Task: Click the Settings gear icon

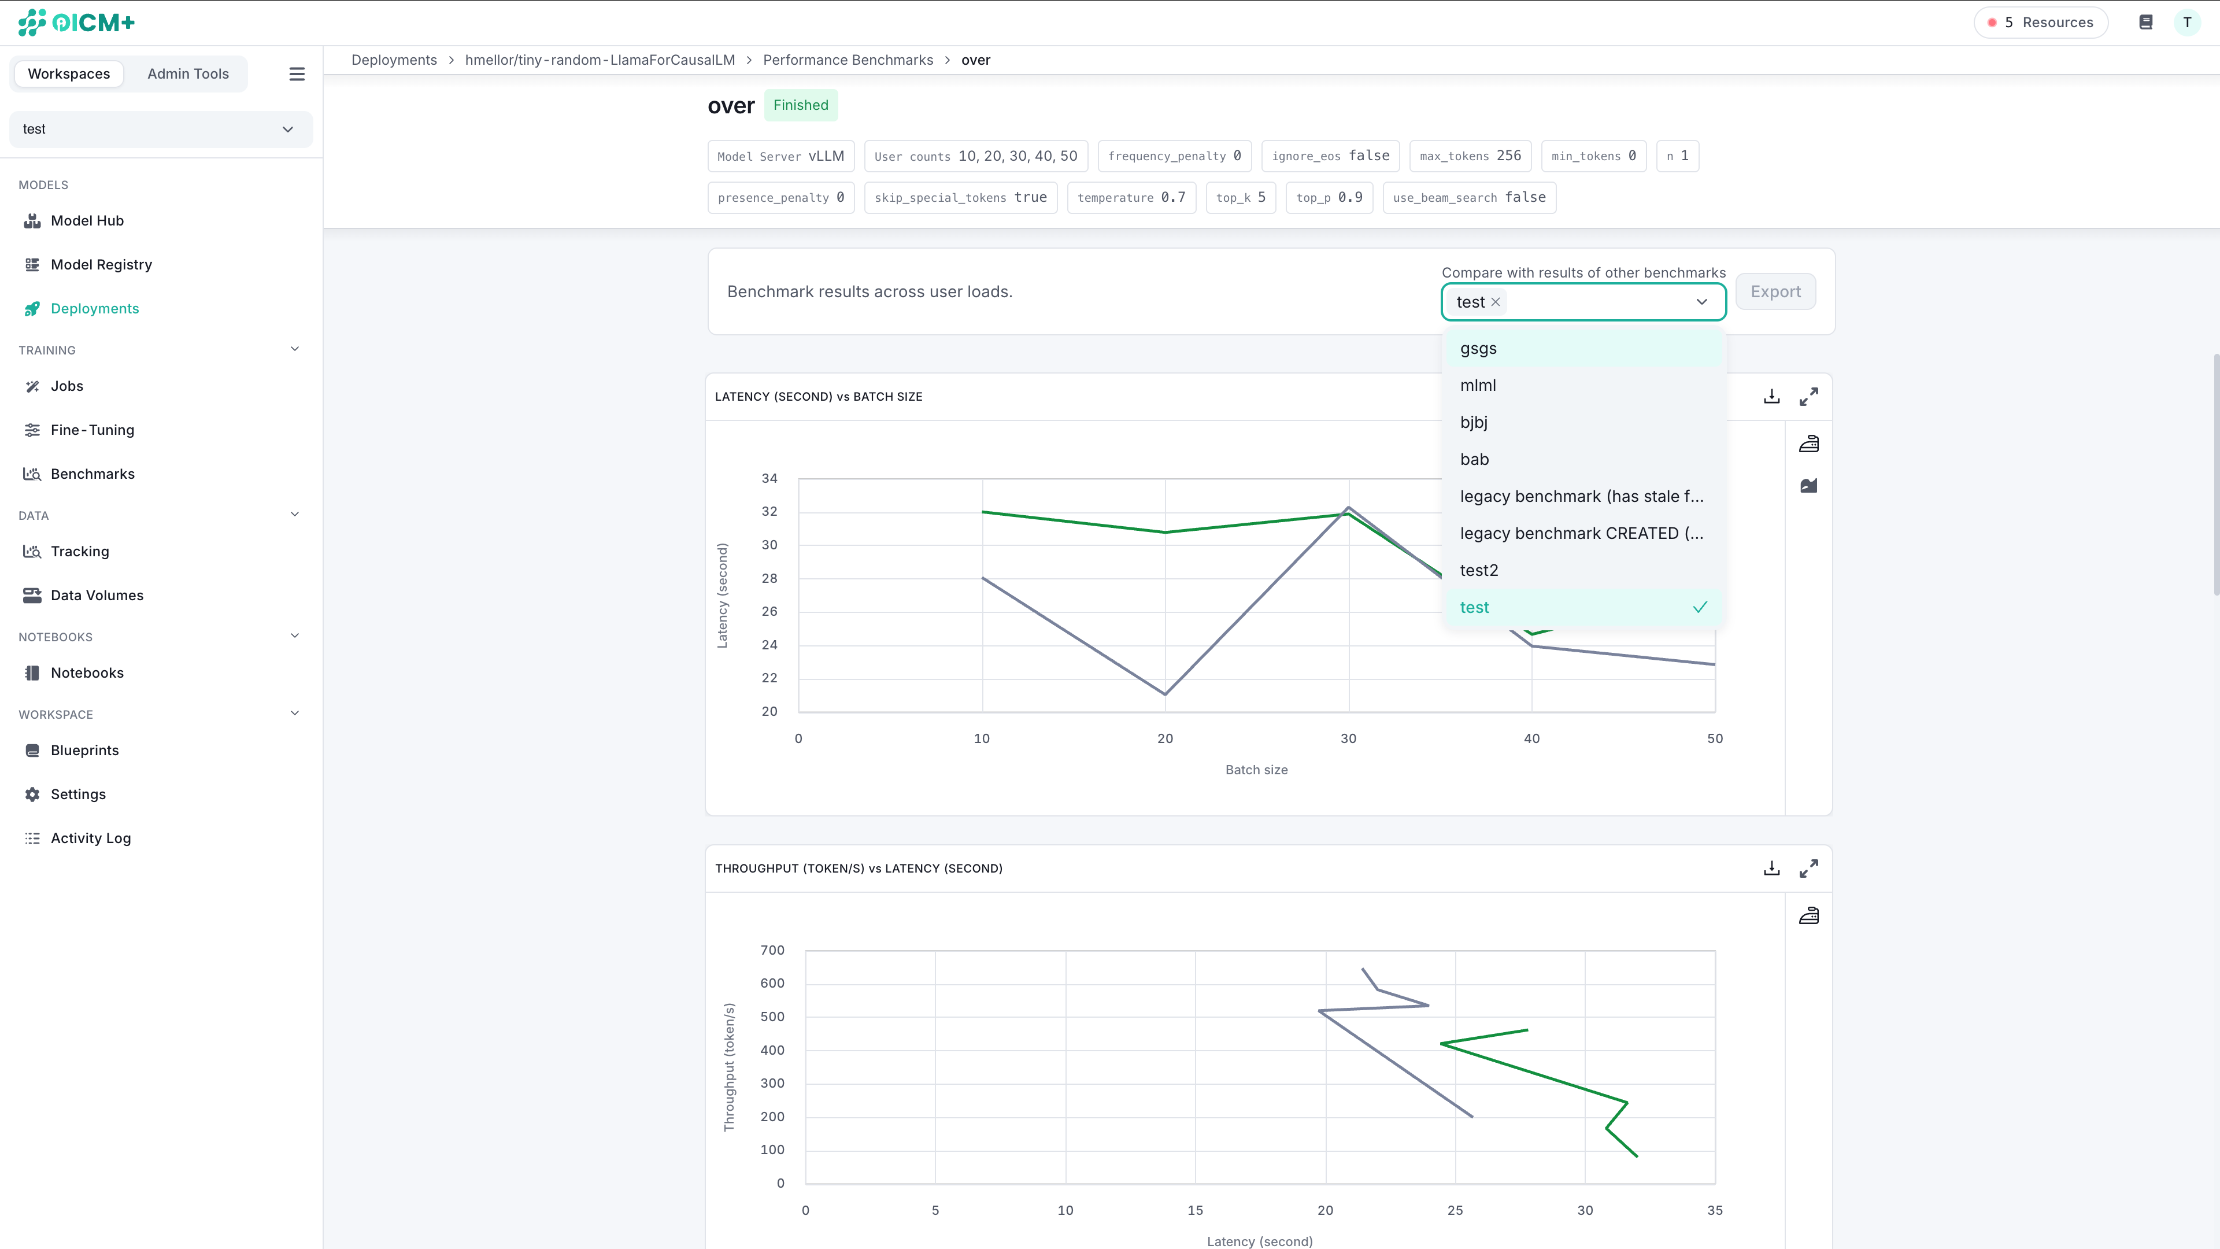Action: click(x=32, y=795)
